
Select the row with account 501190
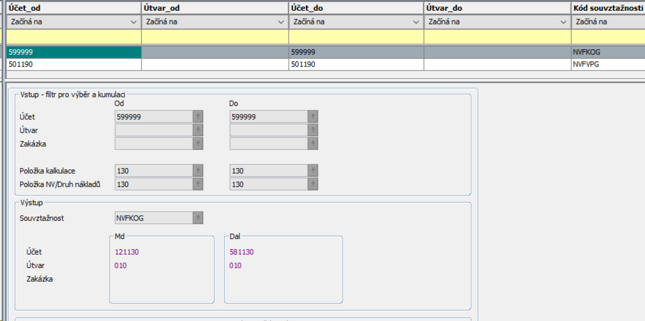point(73,64)
